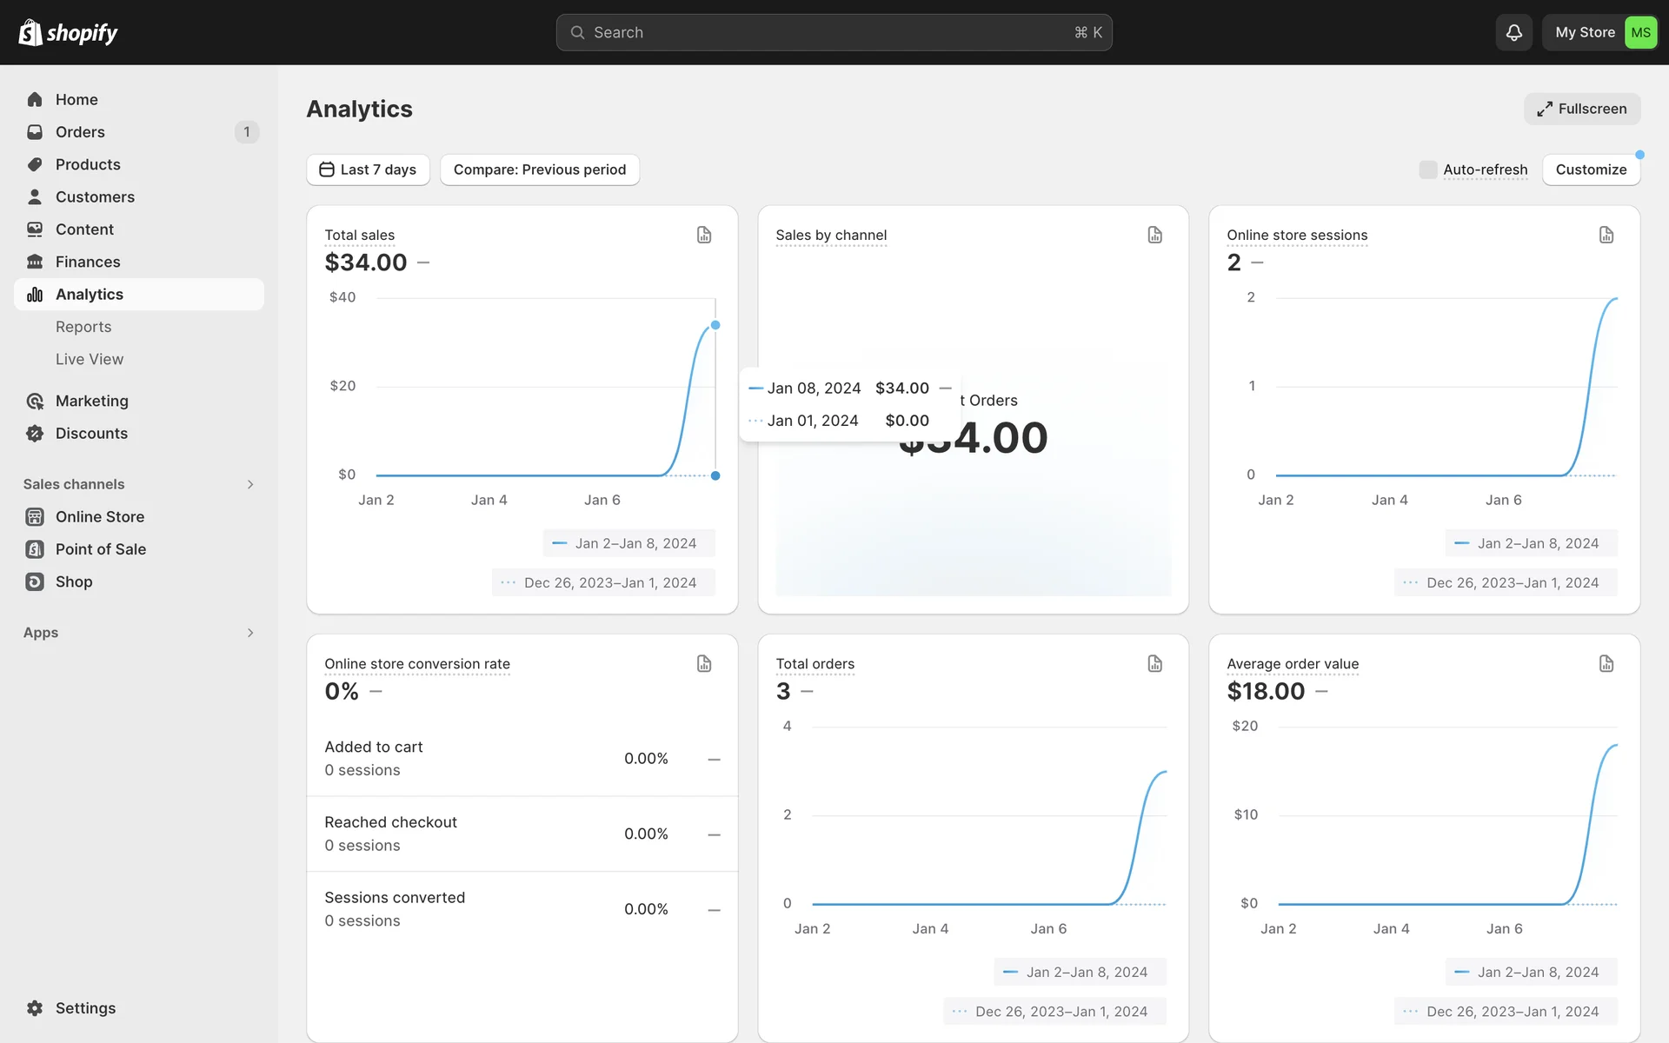Click the Customize button

[1590, 169]
